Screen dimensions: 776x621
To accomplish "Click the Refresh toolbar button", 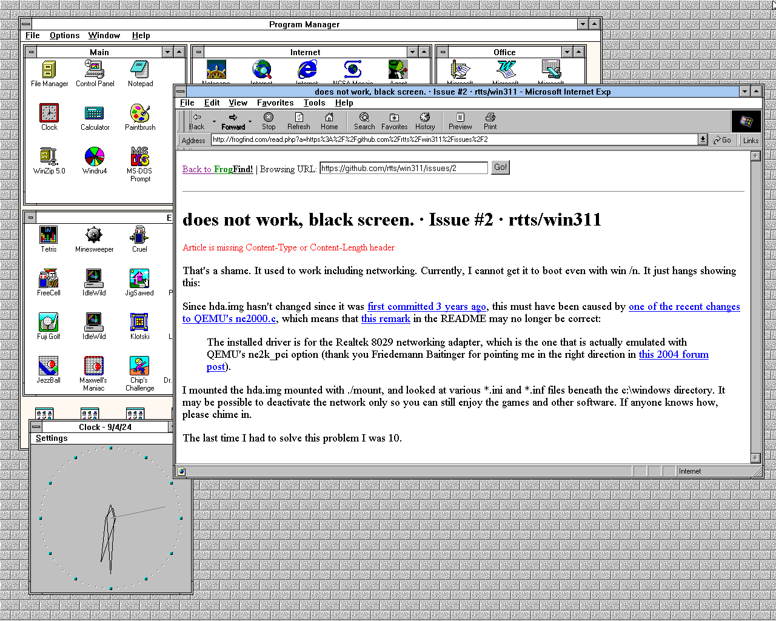I will [298, 121].
